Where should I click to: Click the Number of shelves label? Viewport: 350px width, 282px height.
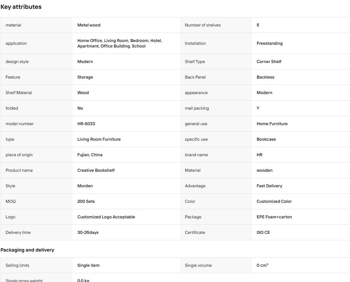[x=203, y=25]
